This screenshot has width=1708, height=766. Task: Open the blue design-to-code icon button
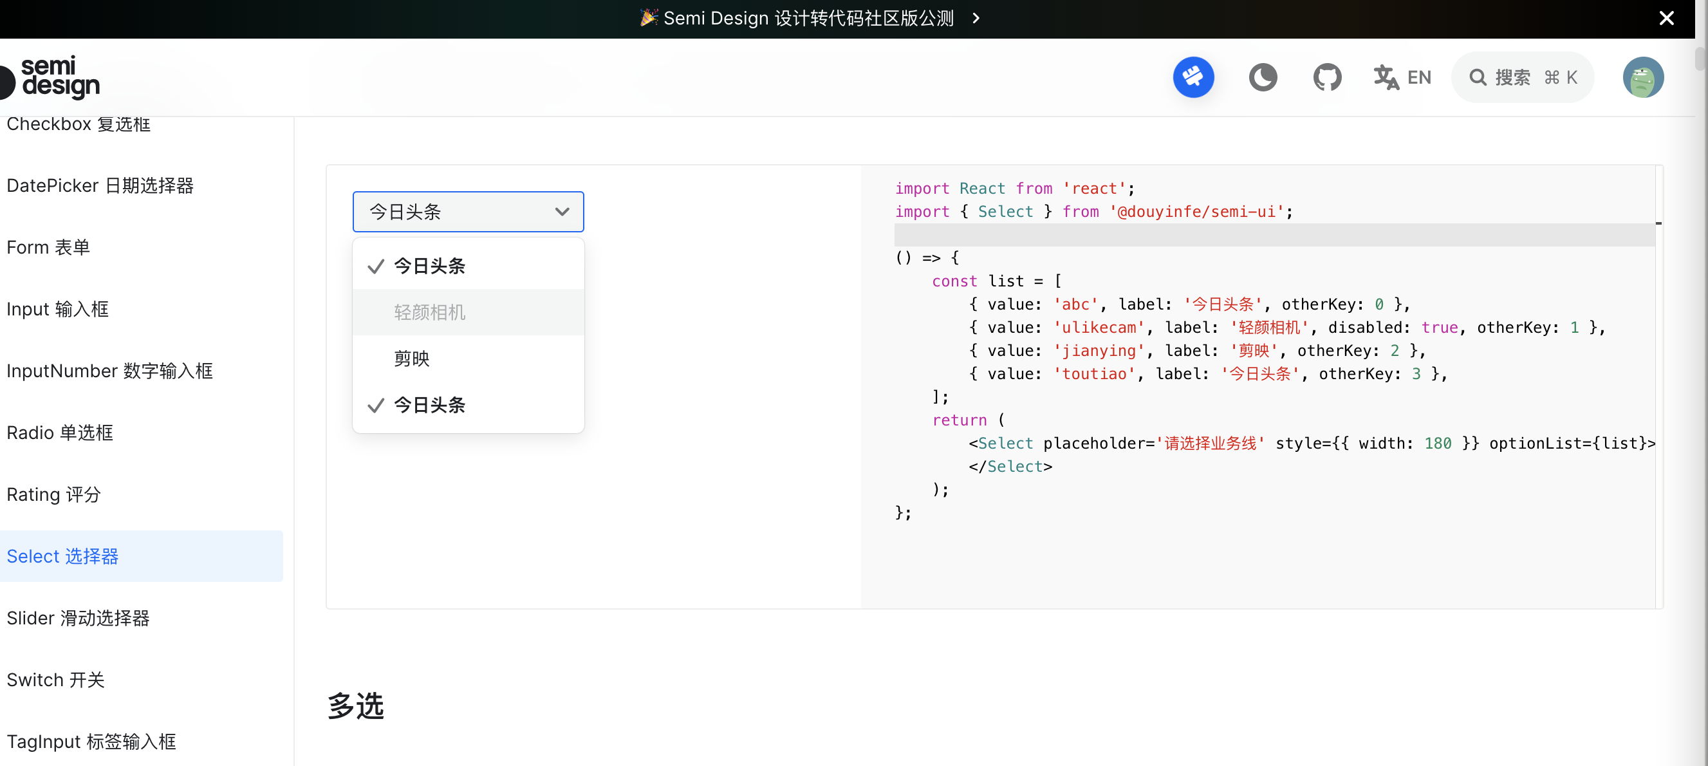pyautogui.click(x=1193, y=77)
